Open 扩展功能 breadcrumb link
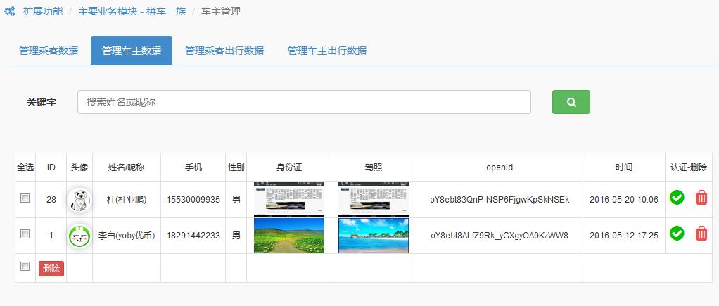 pyautogui.click(x=43, y=12)
